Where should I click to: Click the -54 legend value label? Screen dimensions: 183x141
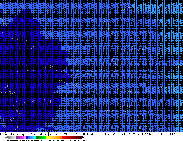(10, 140)
